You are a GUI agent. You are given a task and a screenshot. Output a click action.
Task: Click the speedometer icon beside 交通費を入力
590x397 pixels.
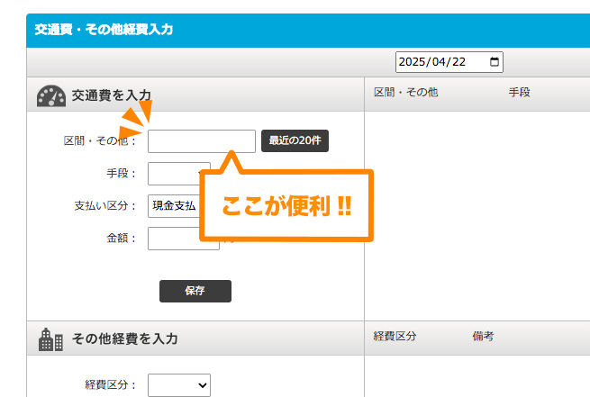click(x=51, y=95)
